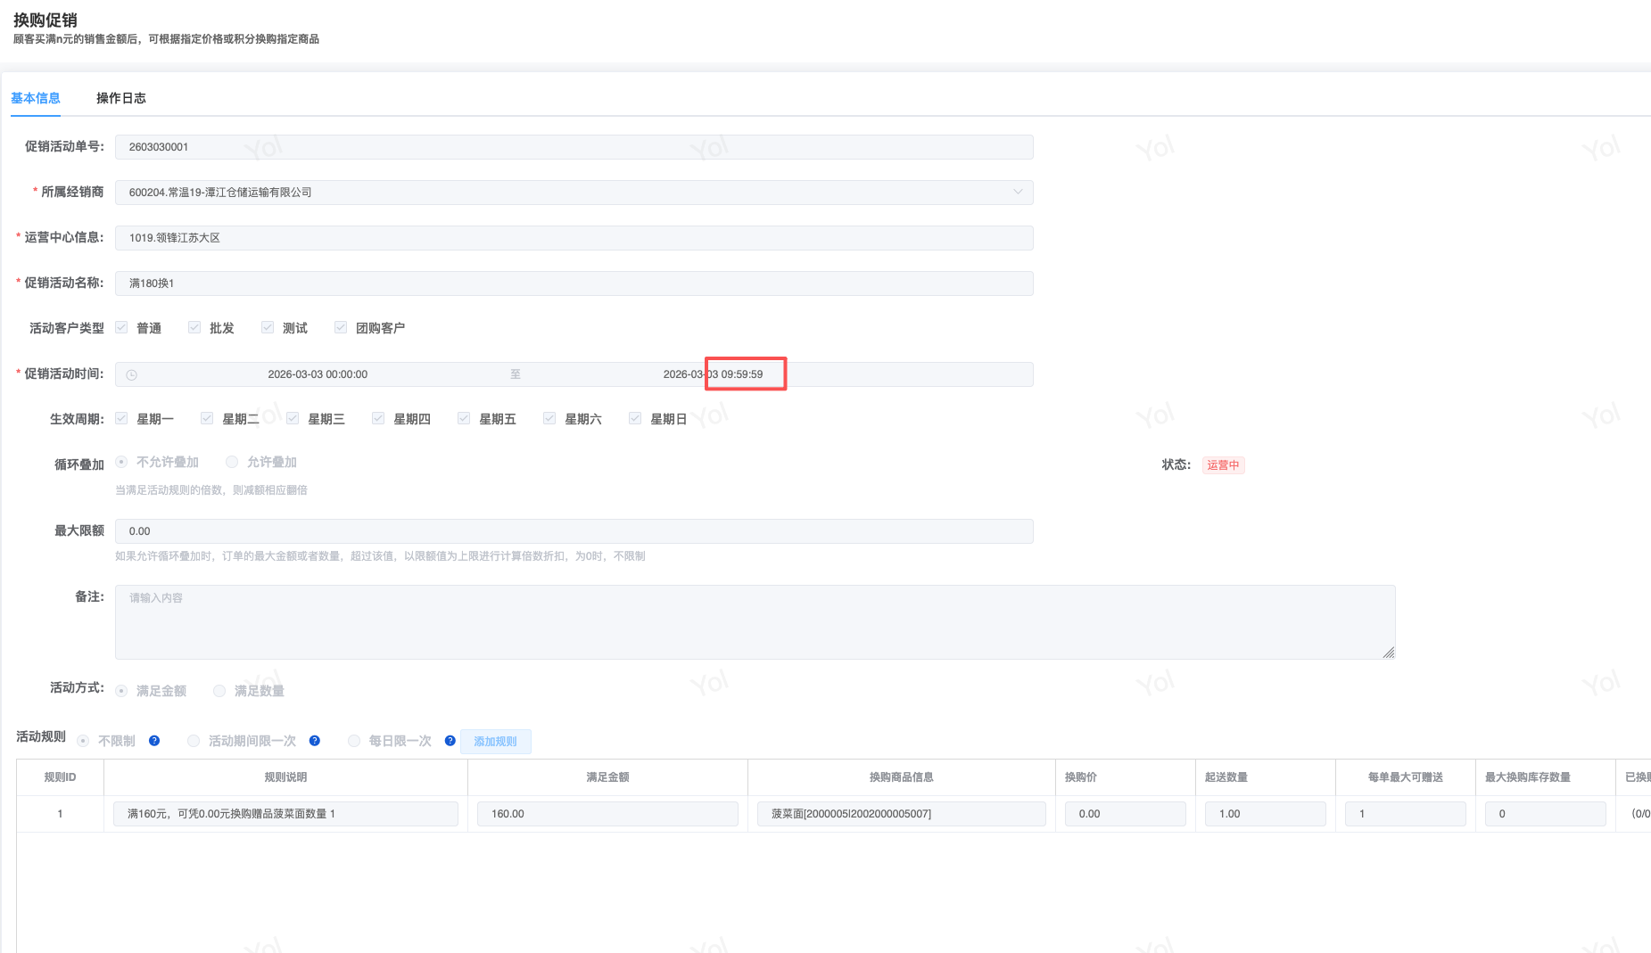
Task: Click the 换购促销 page title
Action: (45, 20)
